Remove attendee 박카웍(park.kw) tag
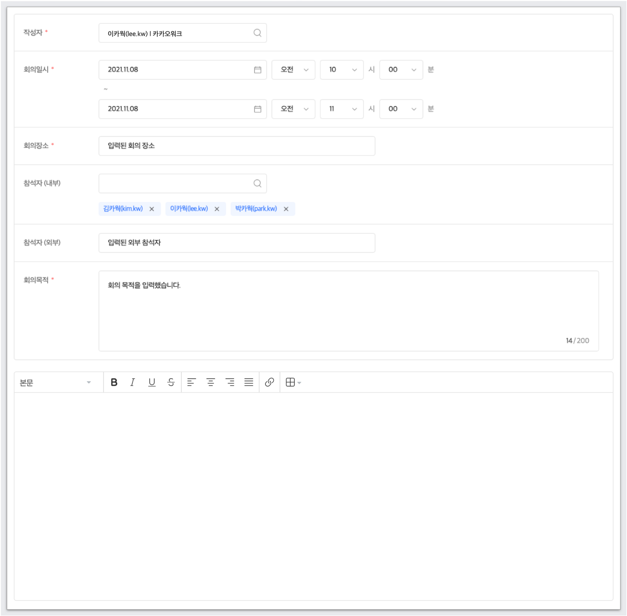The image size is (627, 616). click(286, 209)
